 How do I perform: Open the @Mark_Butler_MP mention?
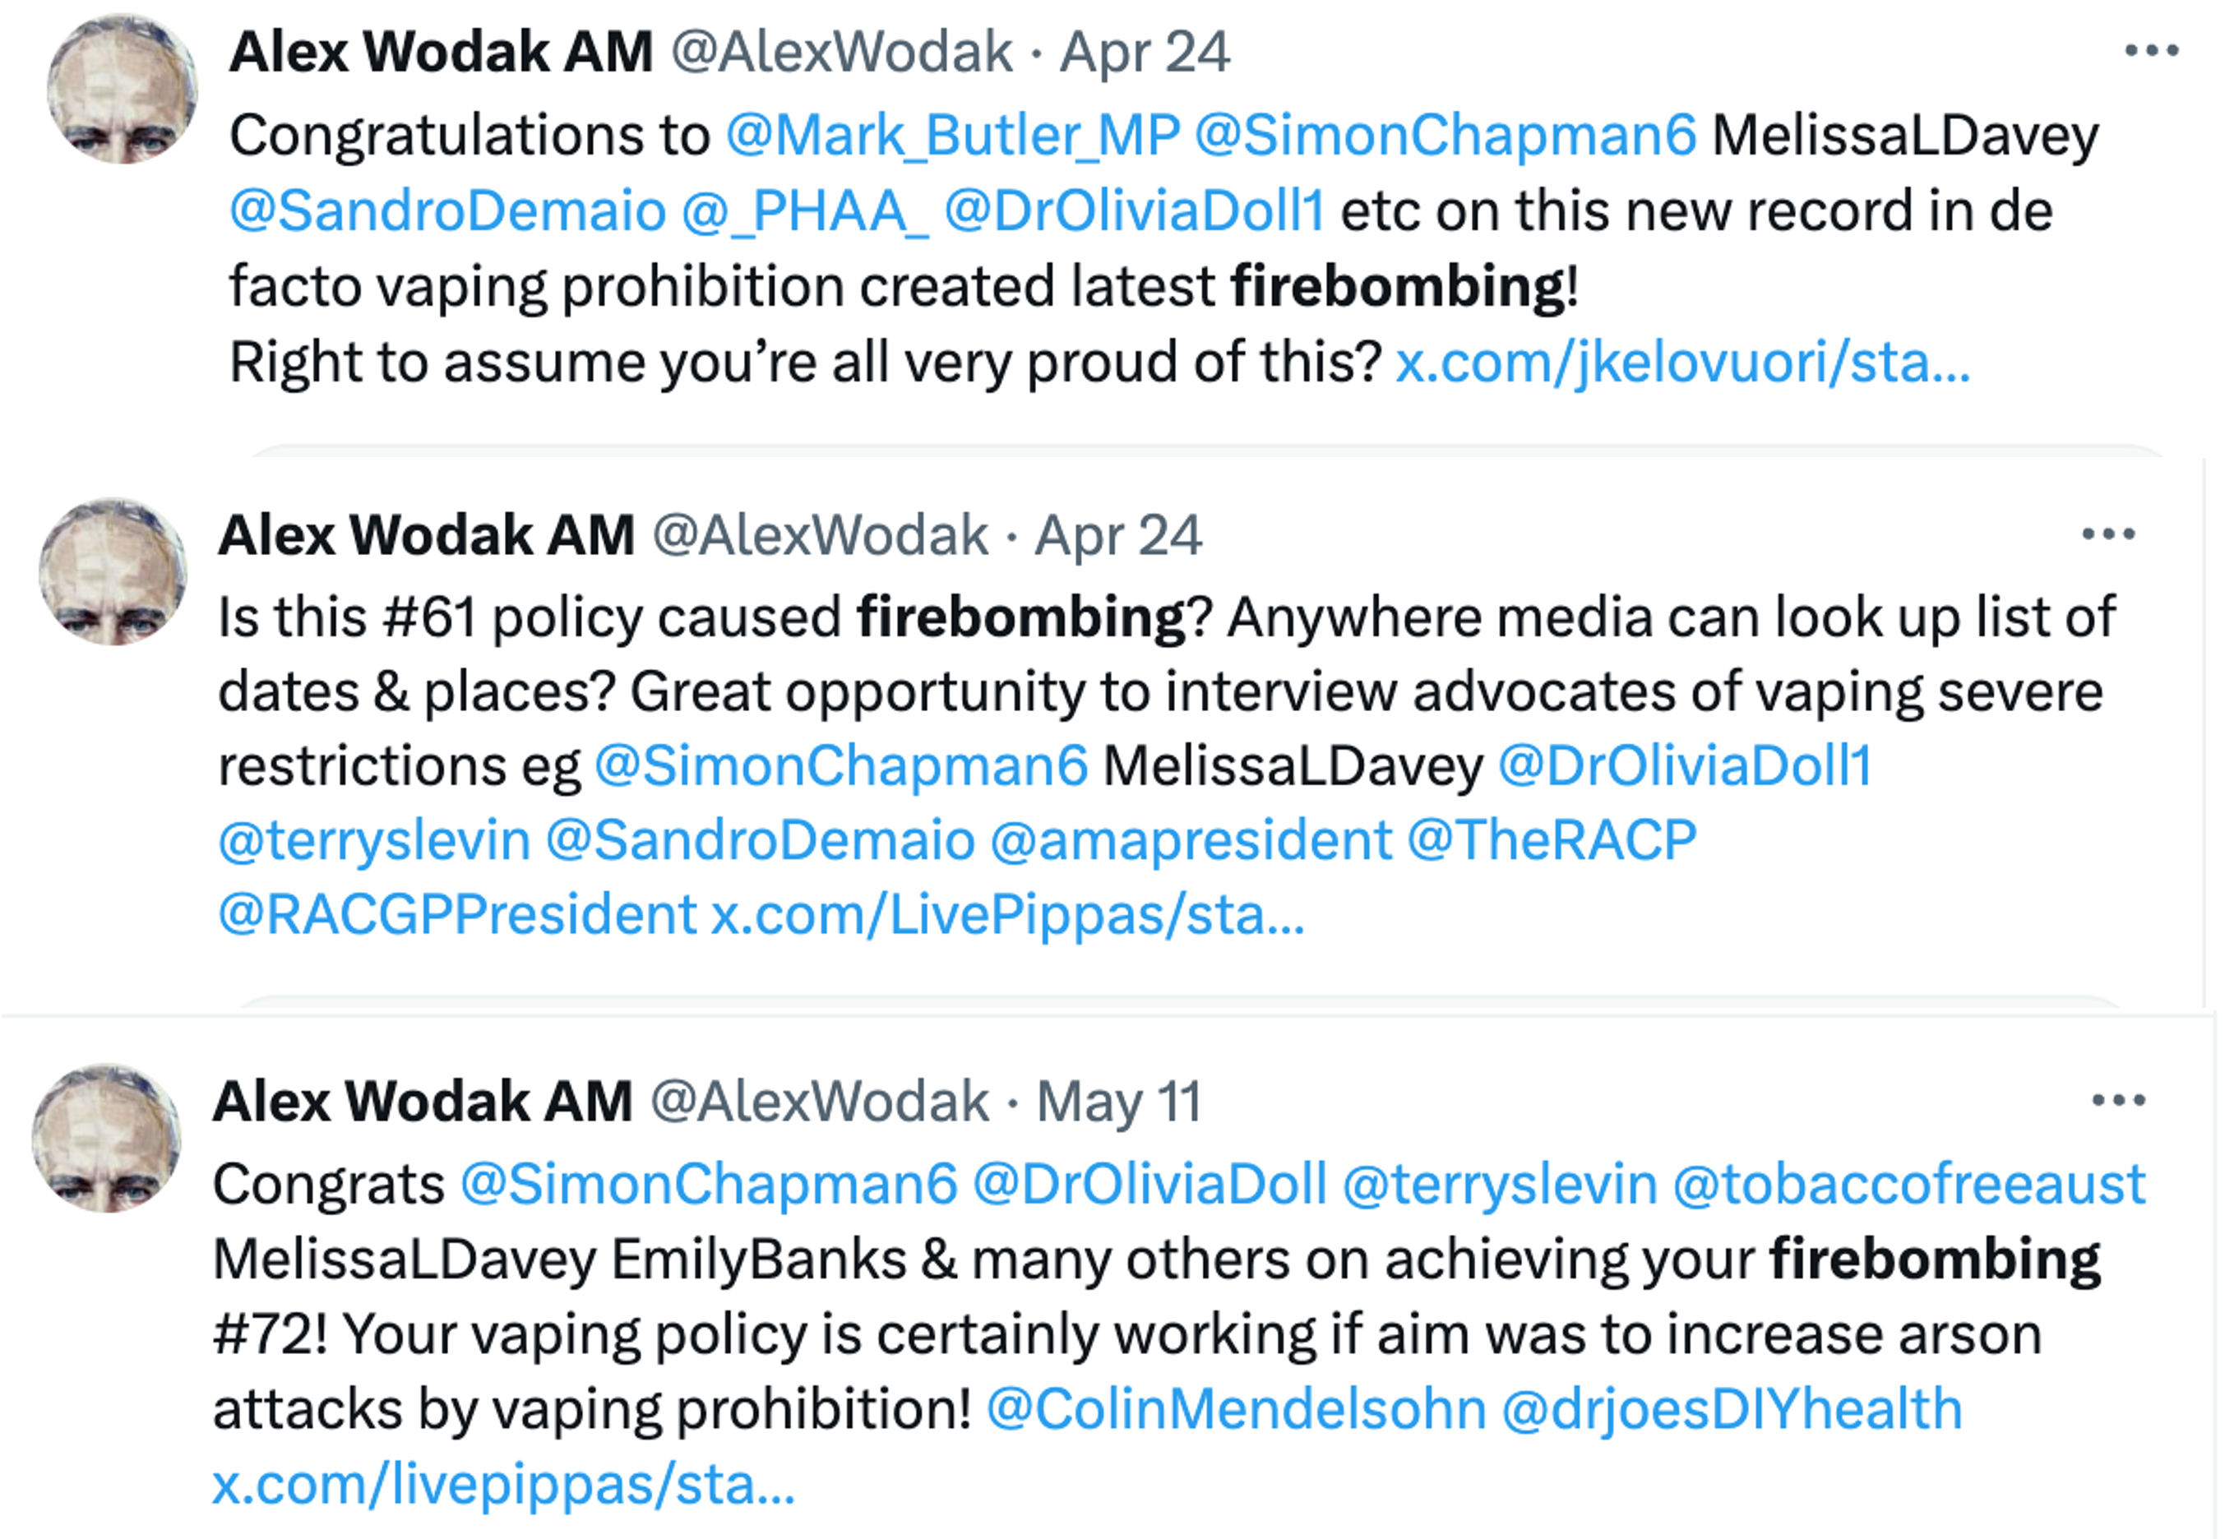coord(952,134)
